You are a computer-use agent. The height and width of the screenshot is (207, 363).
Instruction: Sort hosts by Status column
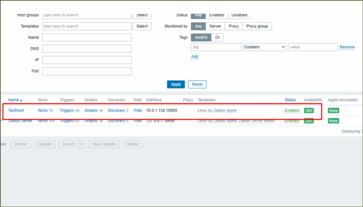click(x=290, y=100)
